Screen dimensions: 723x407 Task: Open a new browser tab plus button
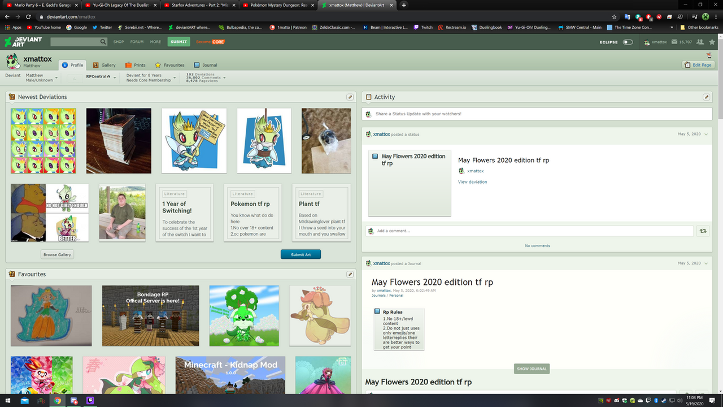click(403, 5)
